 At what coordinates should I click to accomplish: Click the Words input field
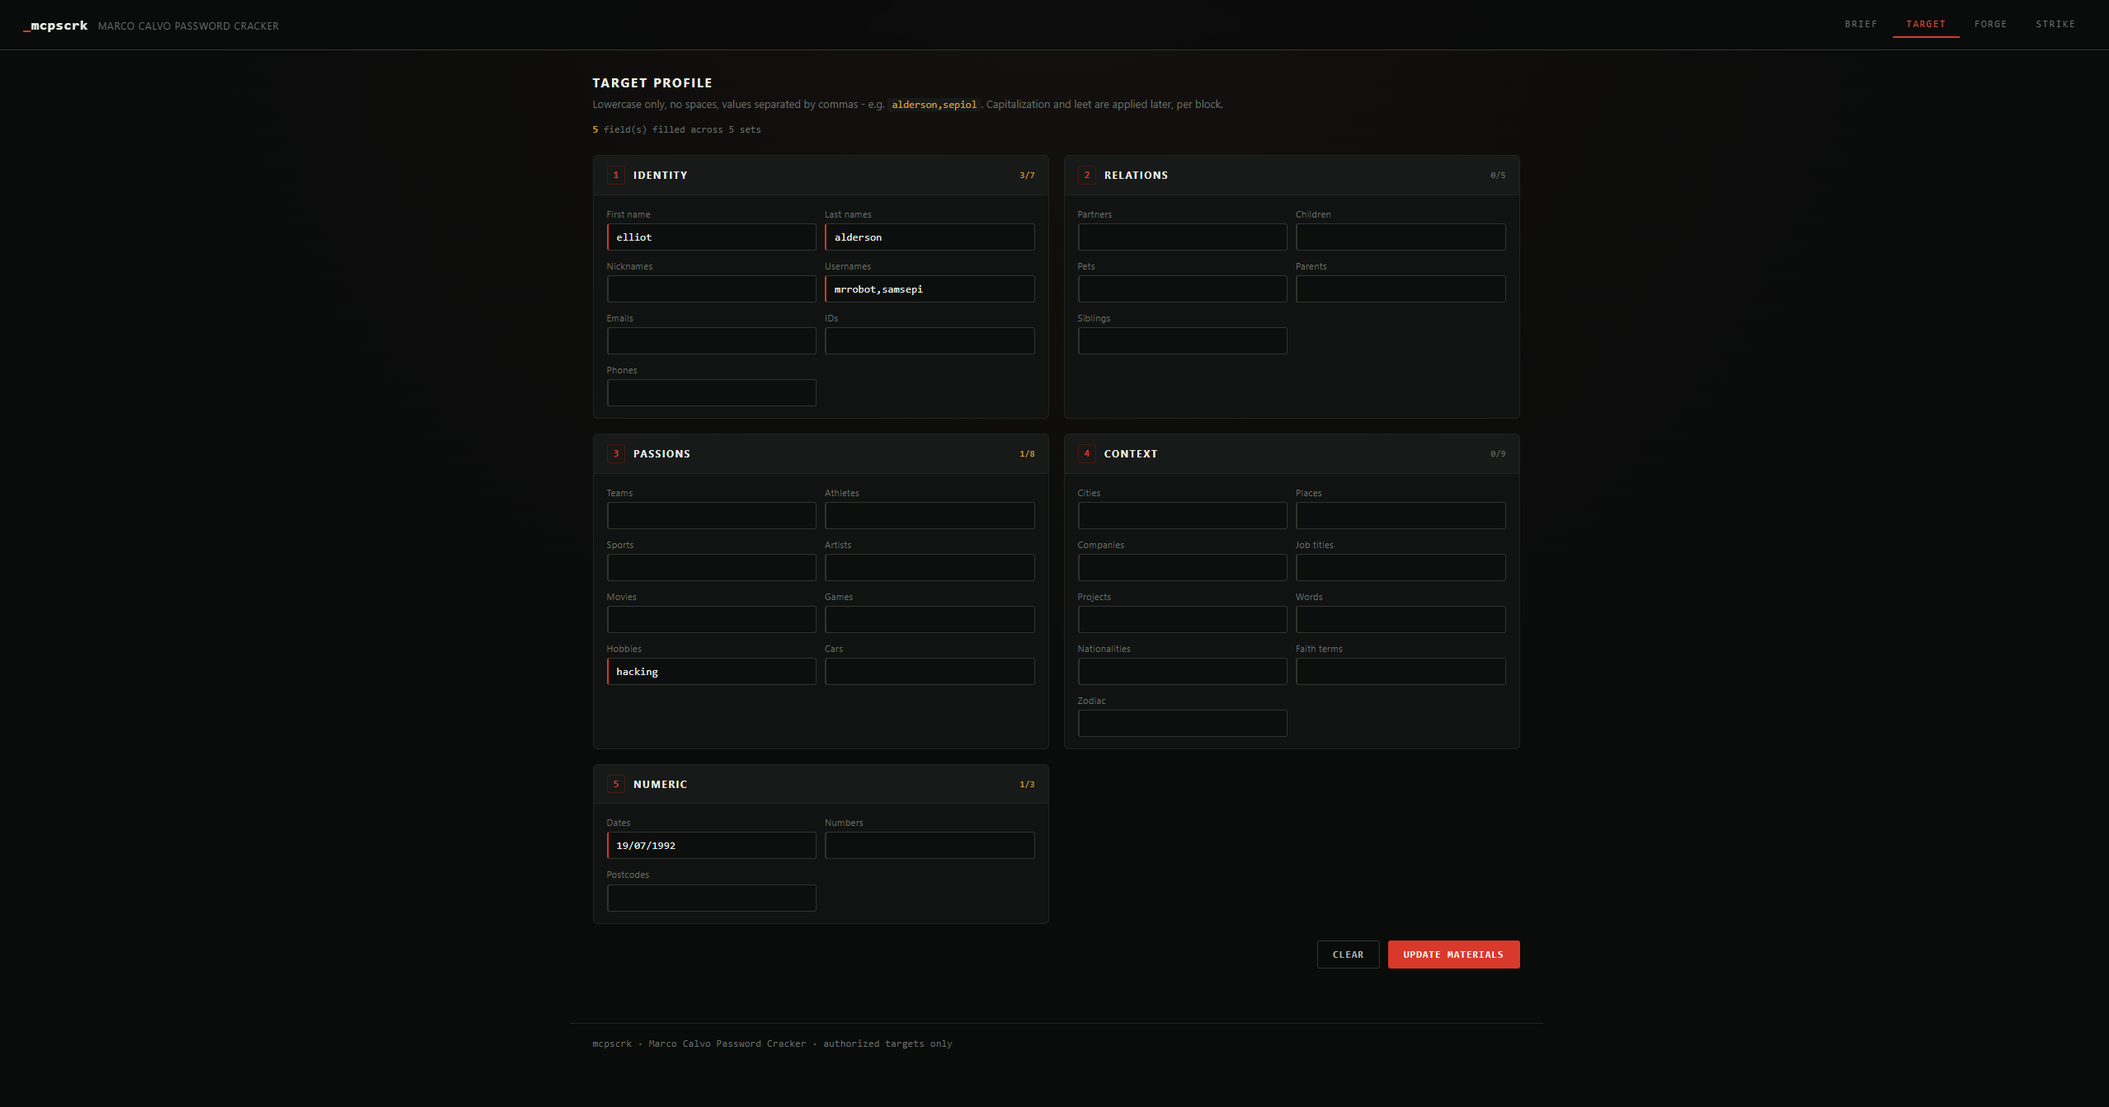click(x=1401, y=620)
